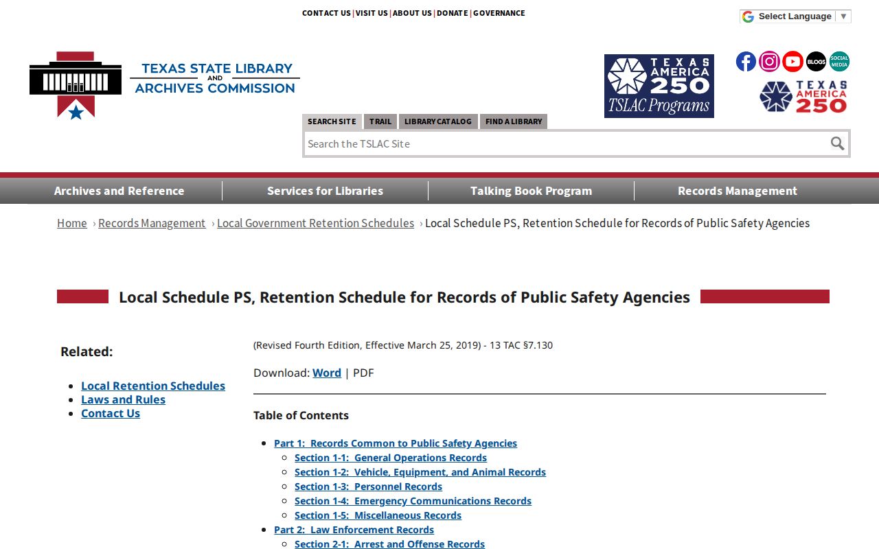Open the TSLAC Facebook page icon

click(746, 62)
